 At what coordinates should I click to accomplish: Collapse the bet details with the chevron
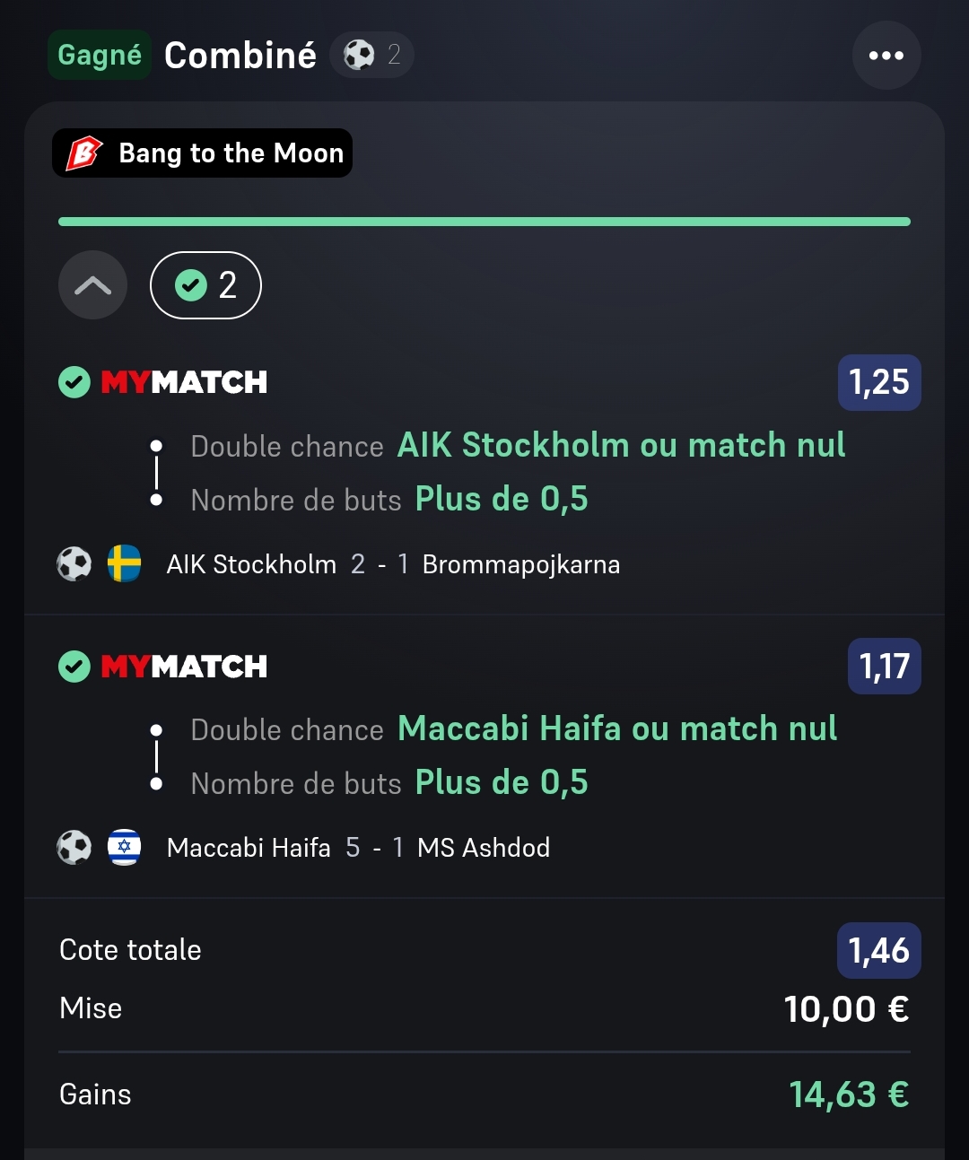click(92, 285)
